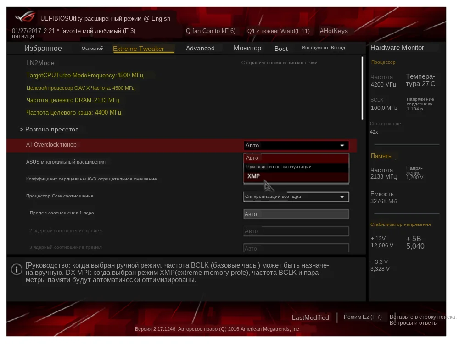The width and height of the screenshot is (459, 344).
Task: Click the Температура 27'C reading
Action: pos(420,80)
